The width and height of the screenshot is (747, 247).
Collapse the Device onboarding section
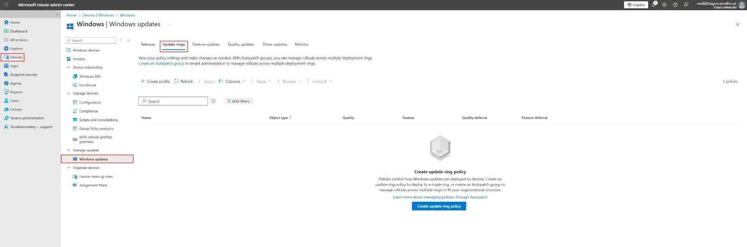pyautogui.click(x=69, y=67)
